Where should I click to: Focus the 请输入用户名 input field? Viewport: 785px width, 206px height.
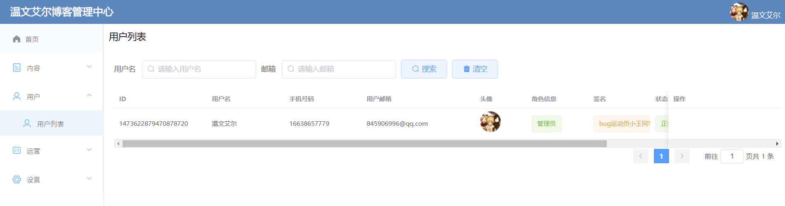199,69
